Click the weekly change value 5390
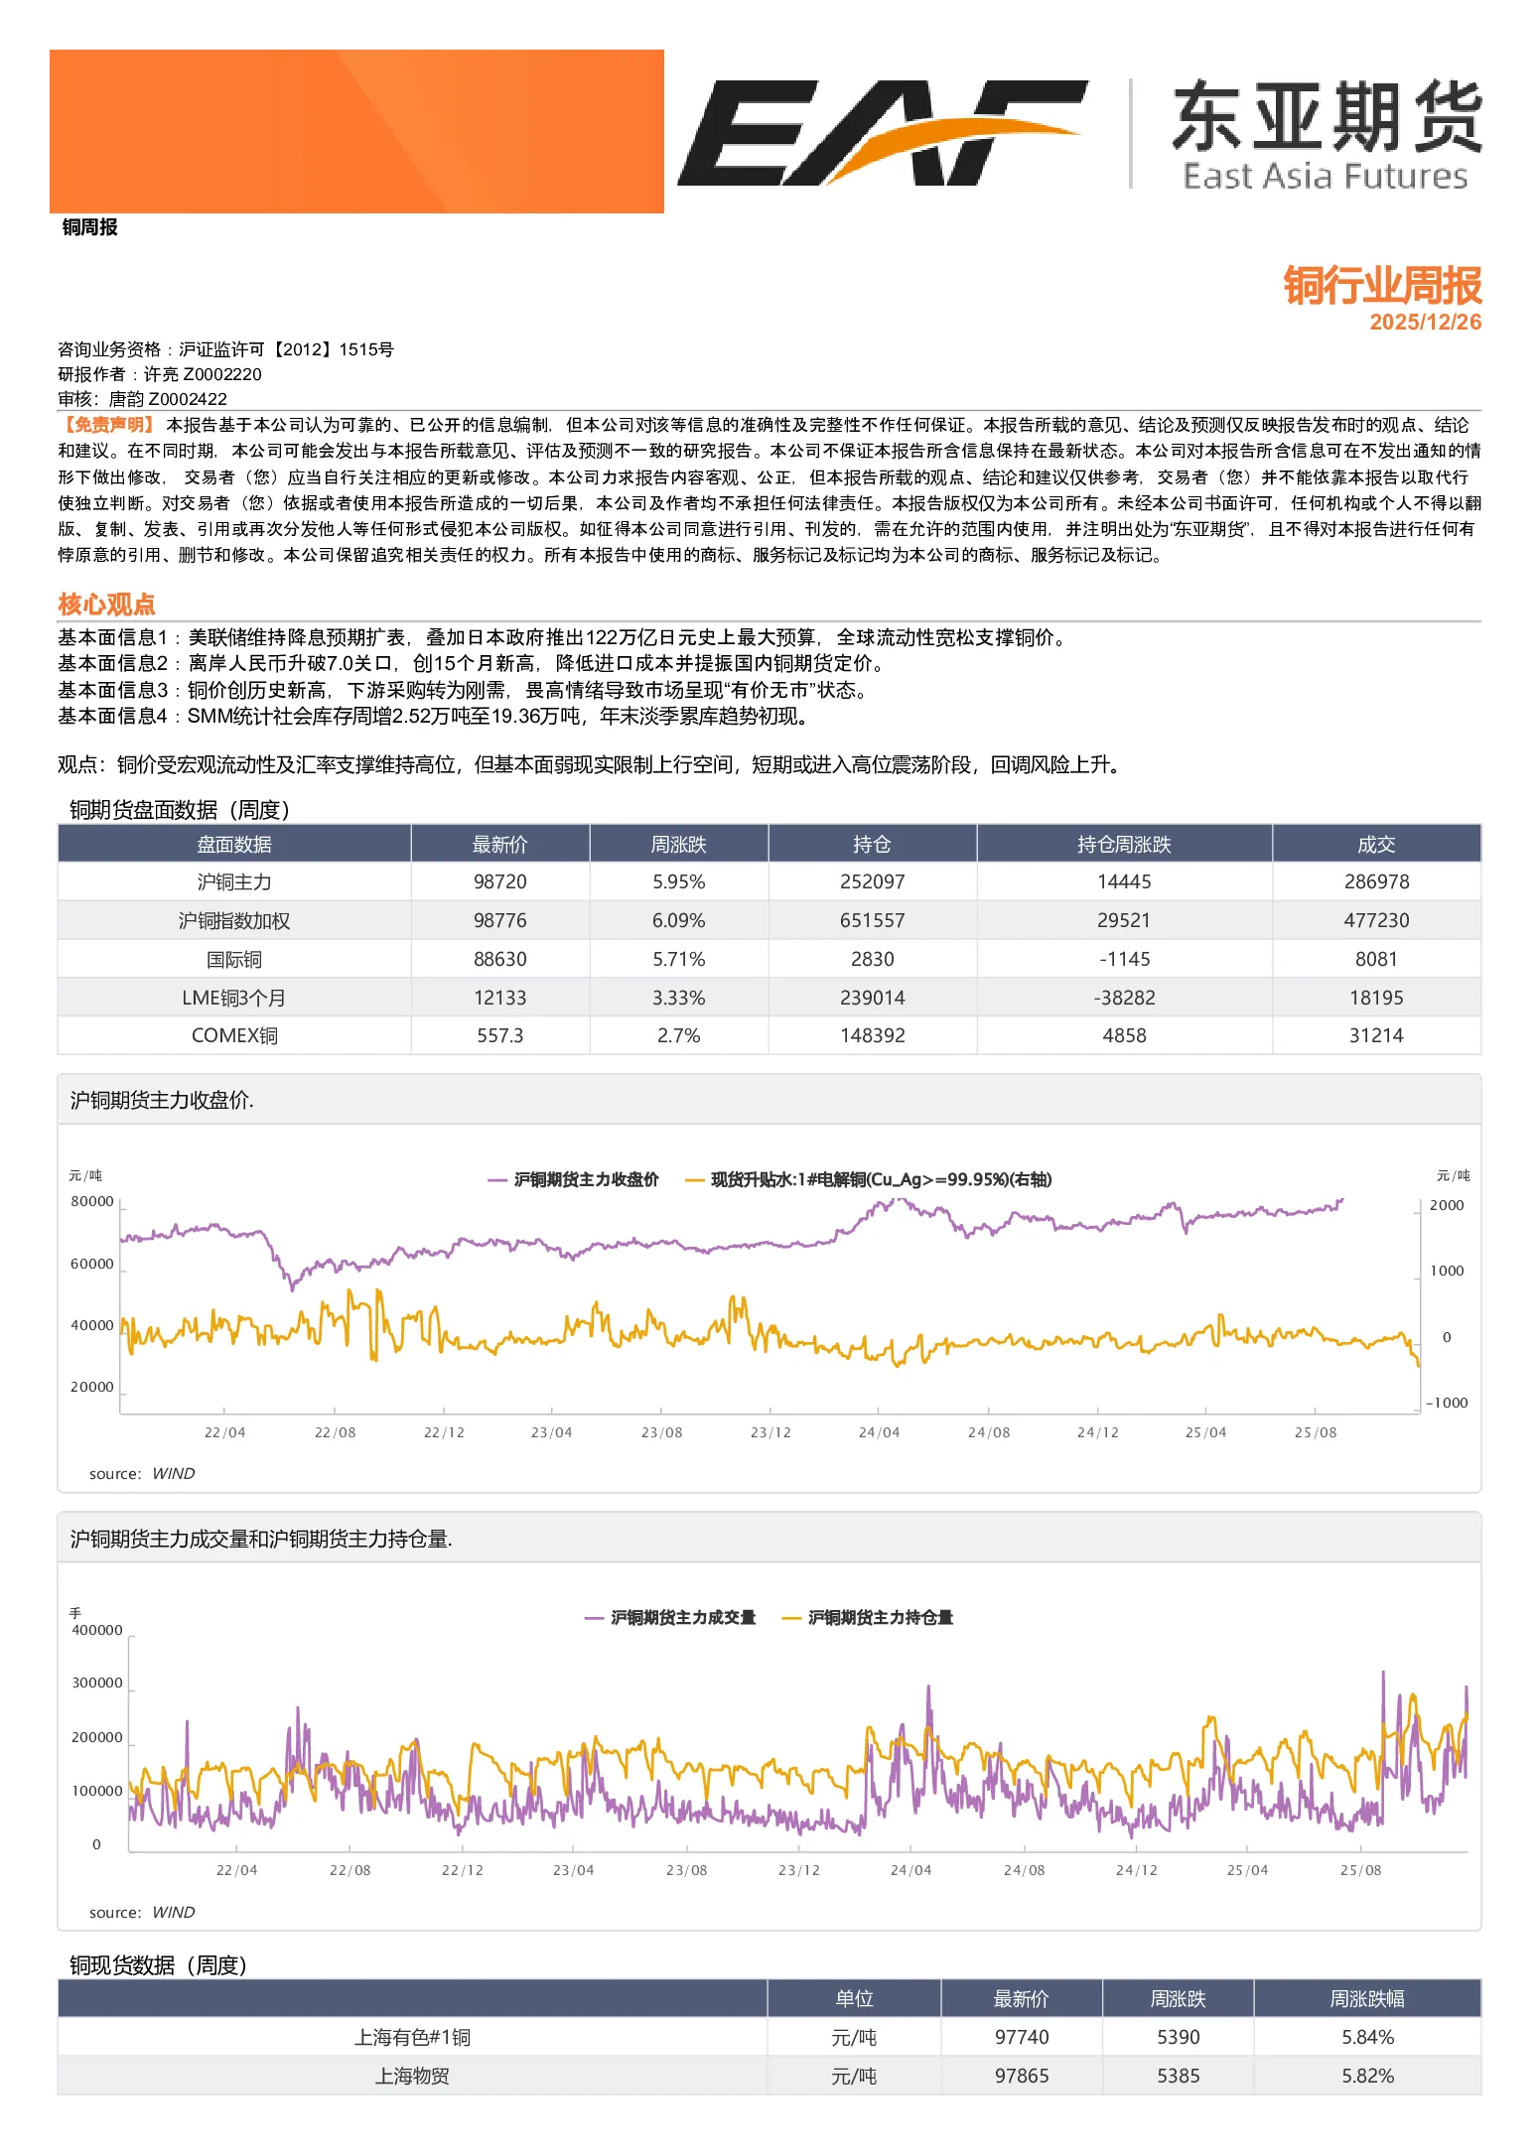The height and width of the screenshot is (2156, 1539). 1179,2037
